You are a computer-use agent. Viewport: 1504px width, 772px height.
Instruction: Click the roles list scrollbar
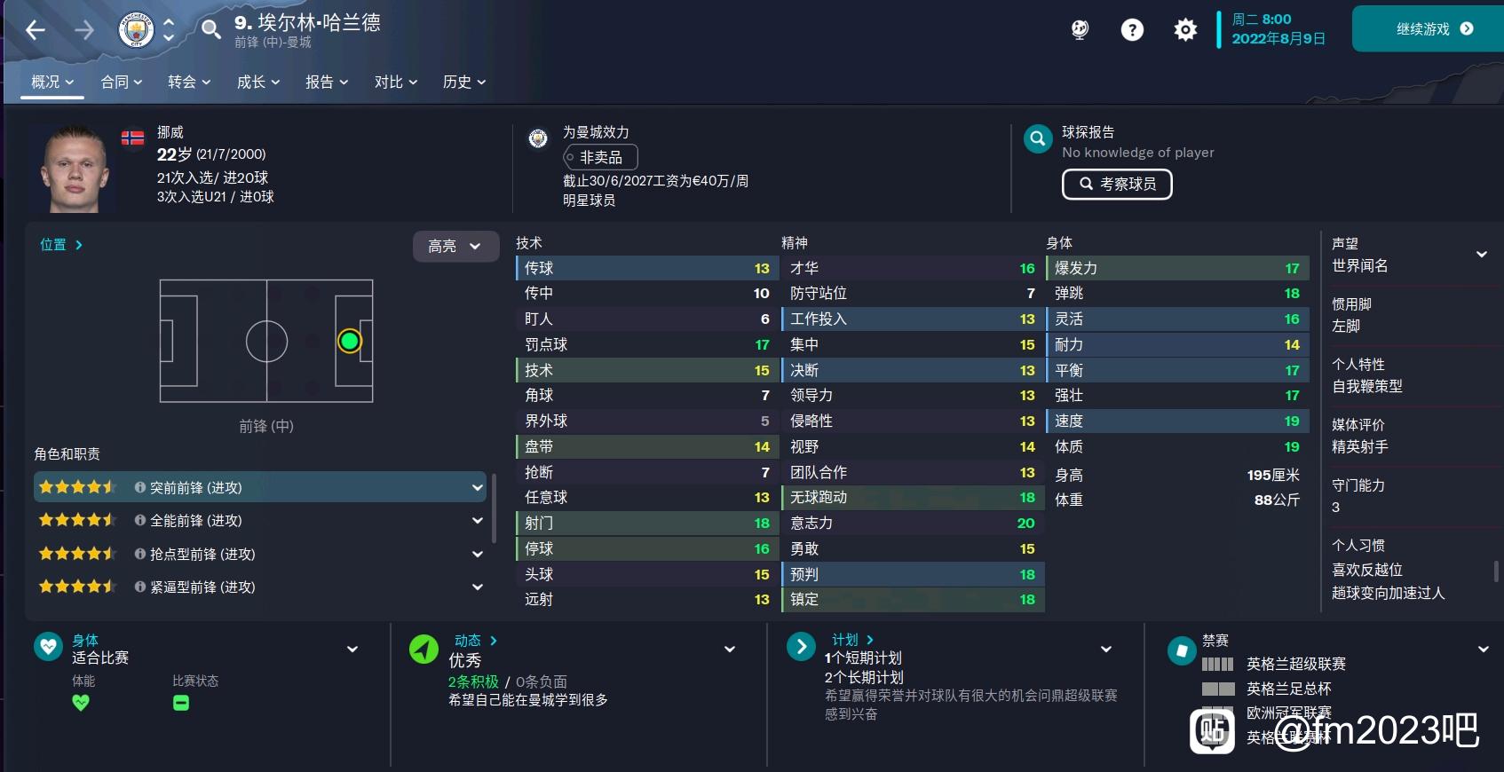494,508
